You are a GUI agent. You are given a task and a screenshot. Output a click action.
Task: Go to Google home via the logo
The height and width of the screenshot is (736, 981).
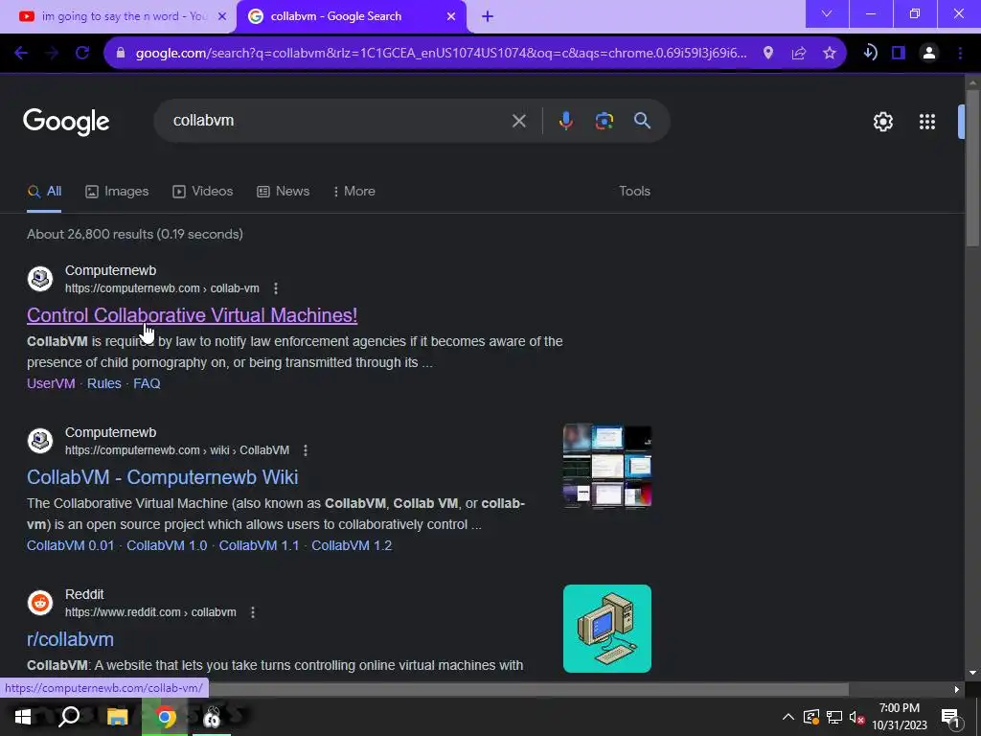(66, 122)
